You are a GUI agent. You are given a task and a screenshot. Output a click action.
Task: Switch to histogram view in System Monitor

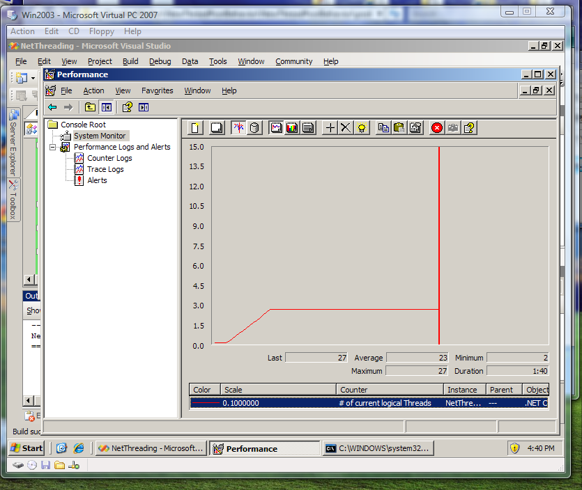click(292, 127)
